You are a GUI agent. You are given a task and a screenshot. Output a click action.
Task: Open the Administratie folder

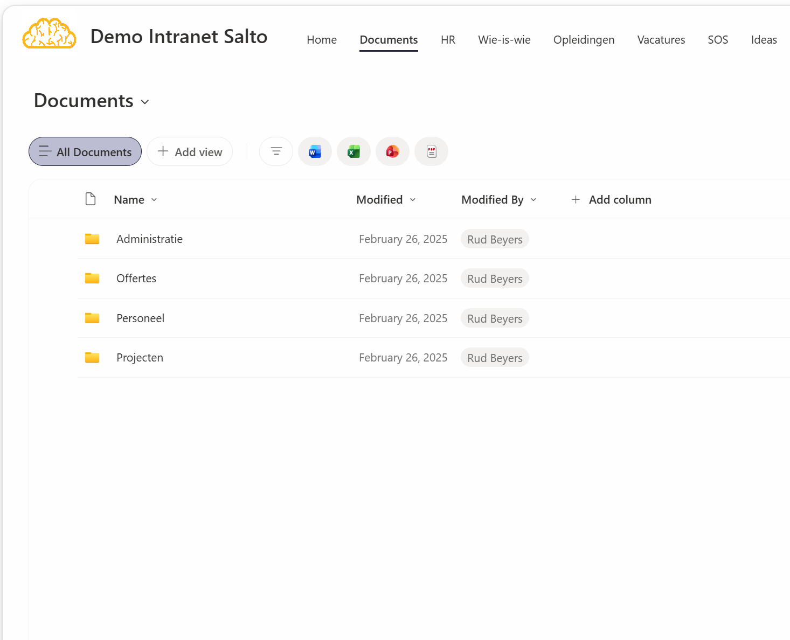149,239
